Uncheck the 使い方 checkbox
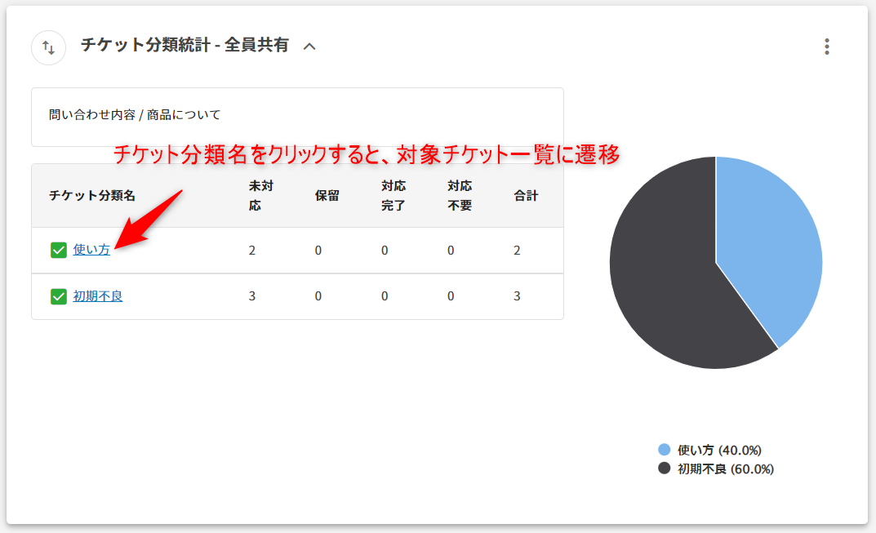The width and height of the screenshot is (876, 533). [58, 251]
